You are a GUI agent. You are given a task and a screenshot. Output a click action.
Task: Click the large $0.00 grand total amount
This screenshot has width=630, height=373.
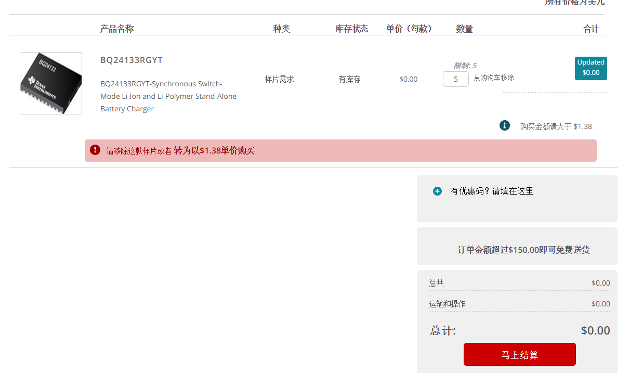(x=595, y=330)
